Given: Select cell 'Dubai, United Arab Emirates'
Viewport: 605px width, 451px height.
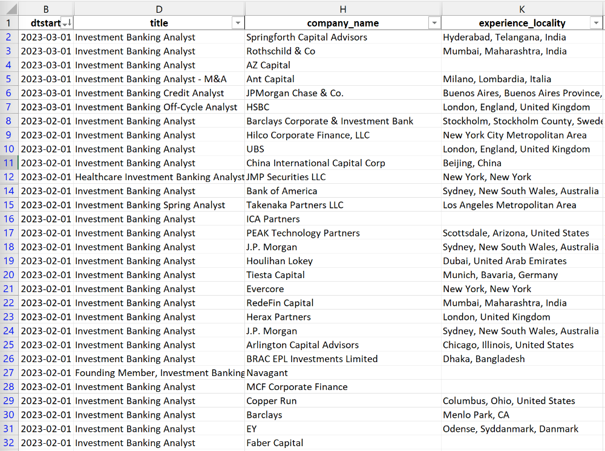Looking at the screenshot, I should coord(522,261).
